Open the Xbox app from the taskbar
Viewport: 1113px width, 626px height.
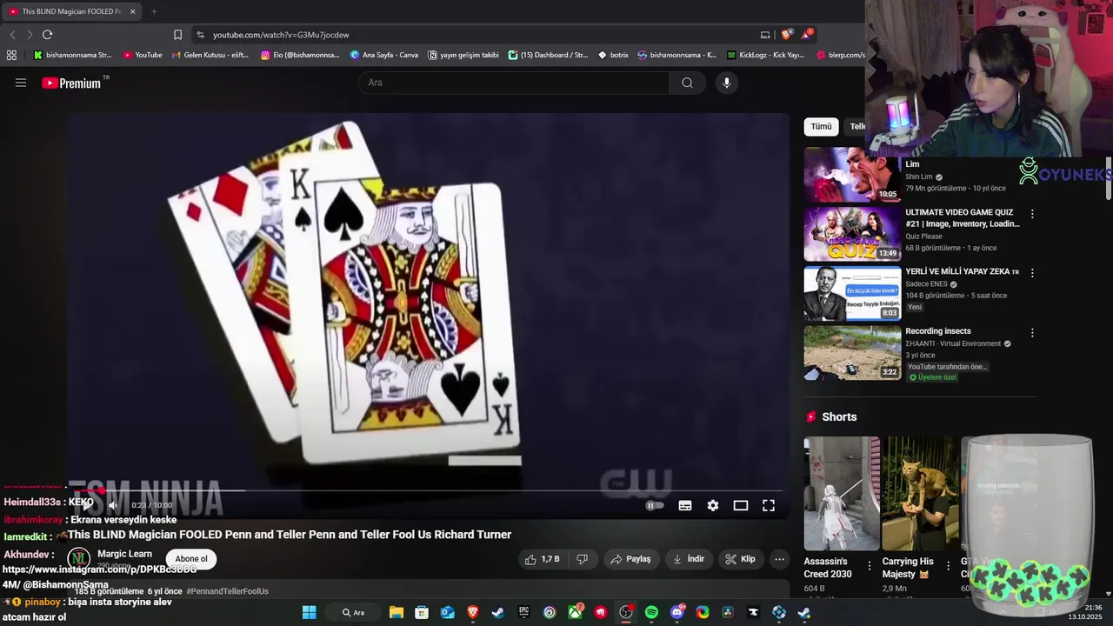(x=575, y=612)
